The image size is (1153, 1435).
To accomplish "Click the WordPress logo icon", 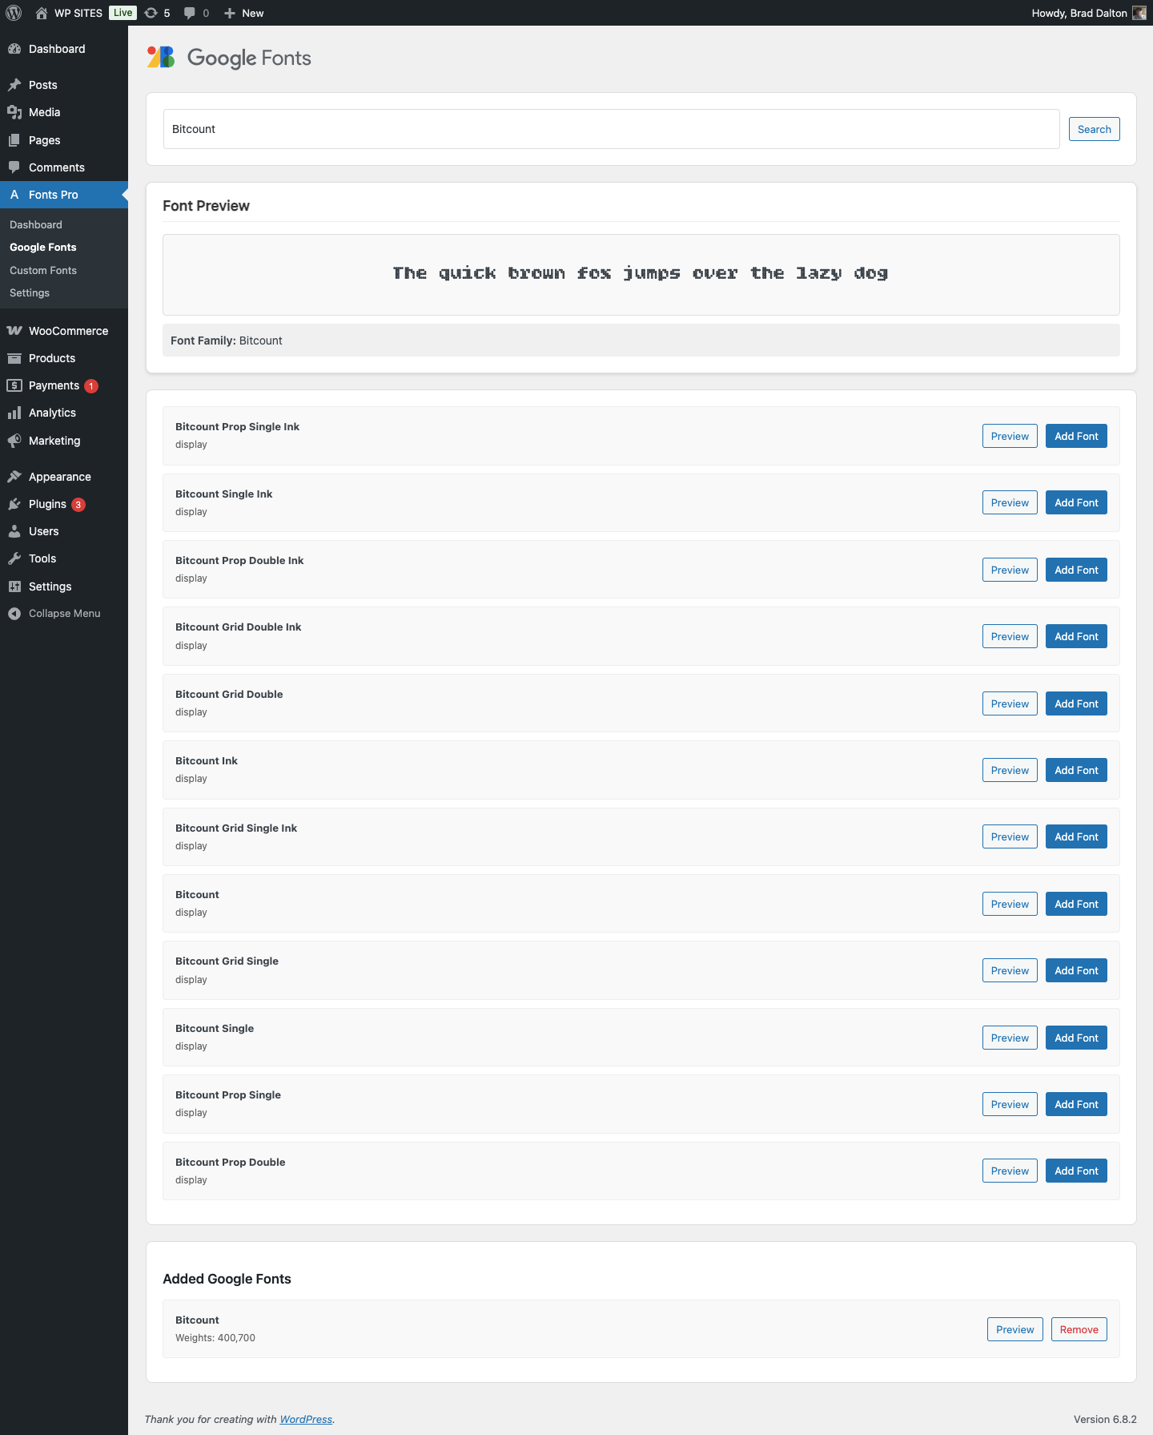I will coord(14,13).
